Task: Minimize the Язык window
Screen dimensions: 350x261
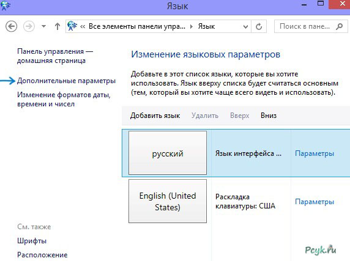Action: tap(304, 4)
